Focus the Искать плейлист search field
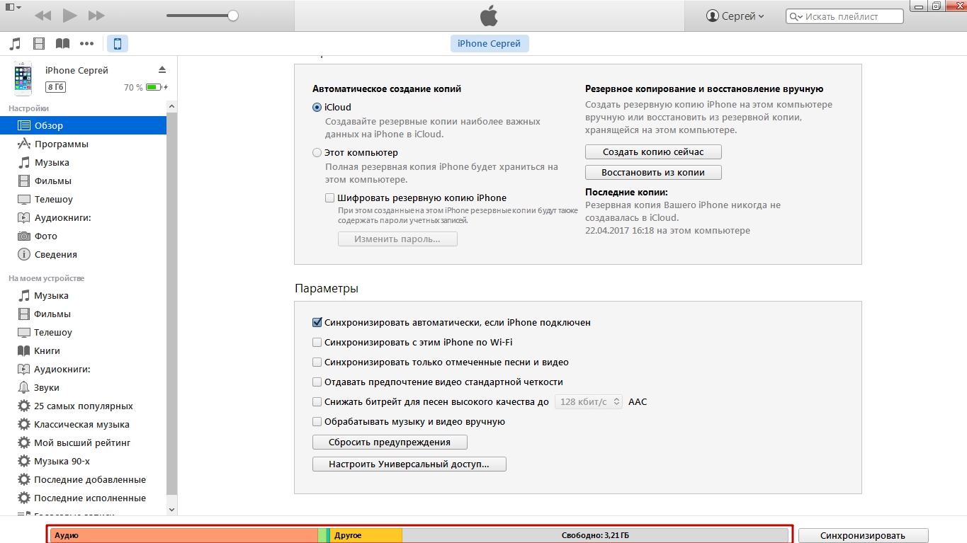 click(x=844, y=16)
